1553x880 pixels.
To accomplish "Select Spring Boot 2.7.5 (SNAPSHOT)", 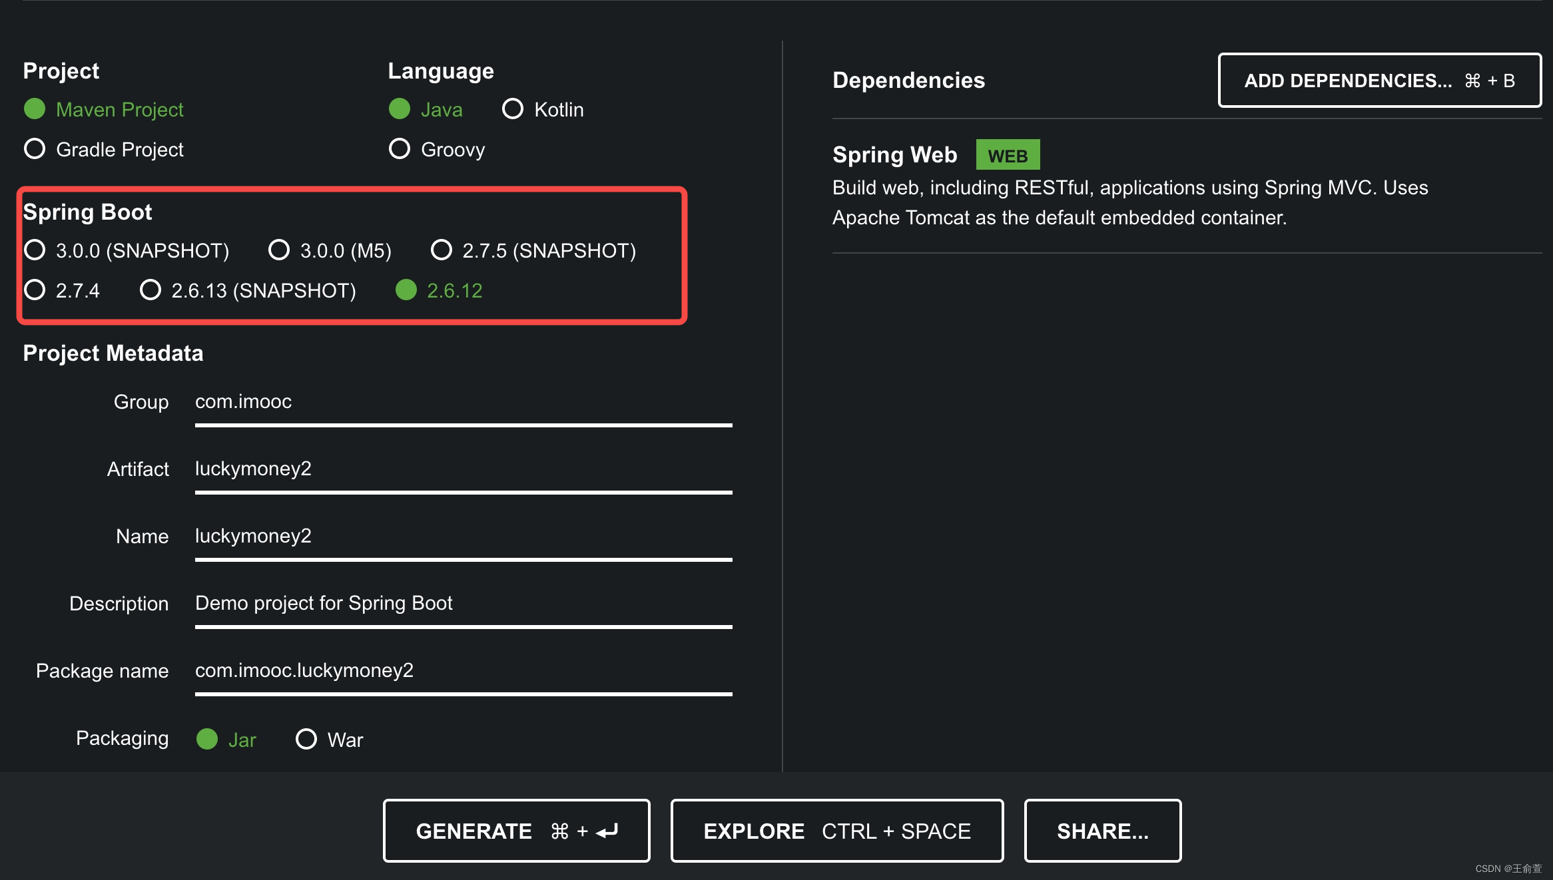I will tap(442, 250).
